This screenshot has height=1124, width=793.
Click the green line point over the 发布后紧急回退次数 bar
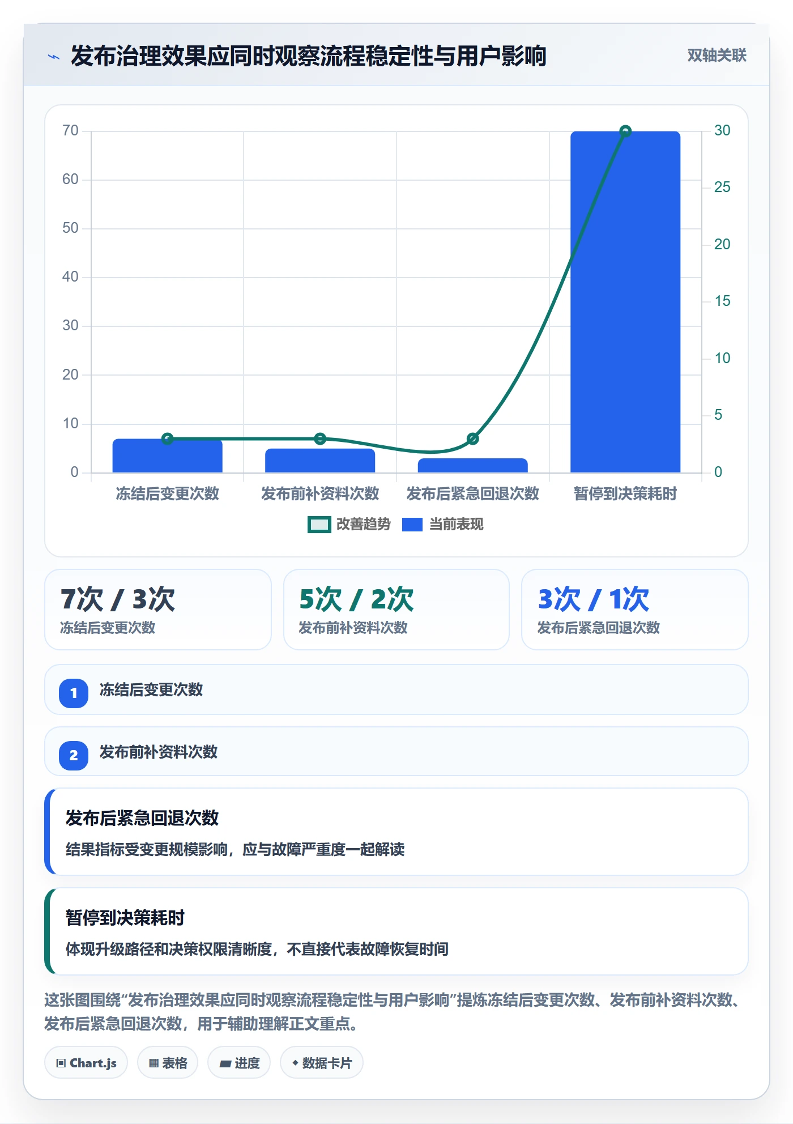coord(473,438)
